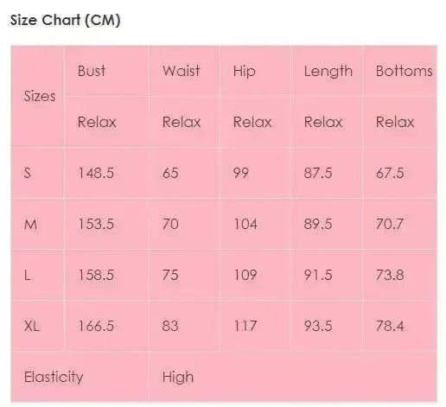This screenshot has height=407, width=446.
Task: Select bust value 148.5 for size S
Action: [96, 173]
